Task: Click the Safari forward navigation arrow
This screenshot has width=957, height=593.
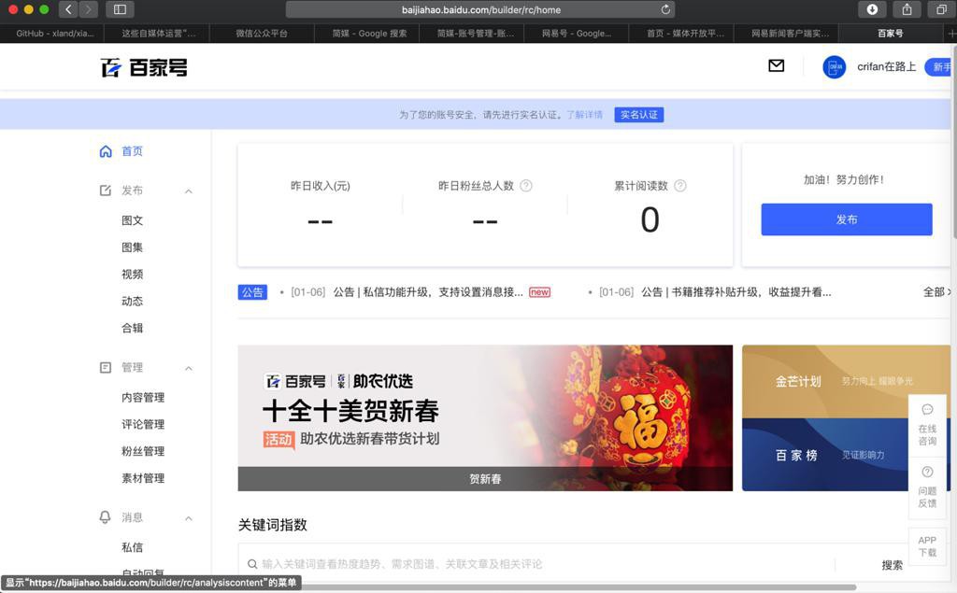Action: (x=88, y=9)
